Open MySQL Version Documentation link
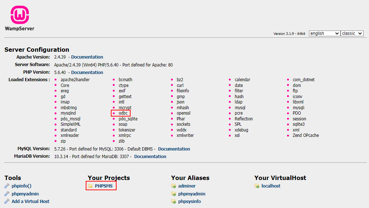This screenshot has height=208, width=369. click(174, 149)
